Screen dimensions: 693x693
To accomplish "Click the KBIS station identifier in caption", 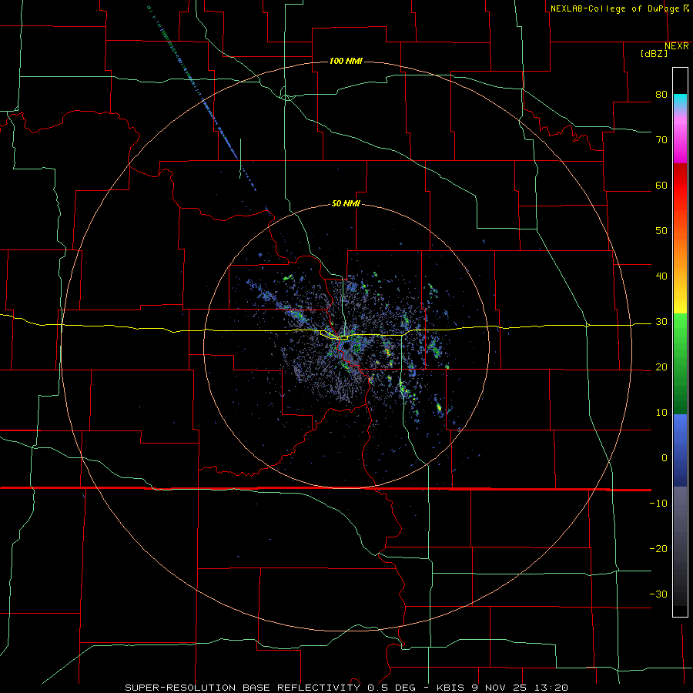I will pyautogui.click(x=449, y=688).
